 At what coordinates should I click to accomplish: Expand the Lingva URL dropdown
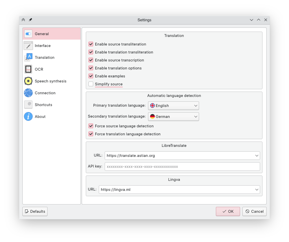click(257, 189)
